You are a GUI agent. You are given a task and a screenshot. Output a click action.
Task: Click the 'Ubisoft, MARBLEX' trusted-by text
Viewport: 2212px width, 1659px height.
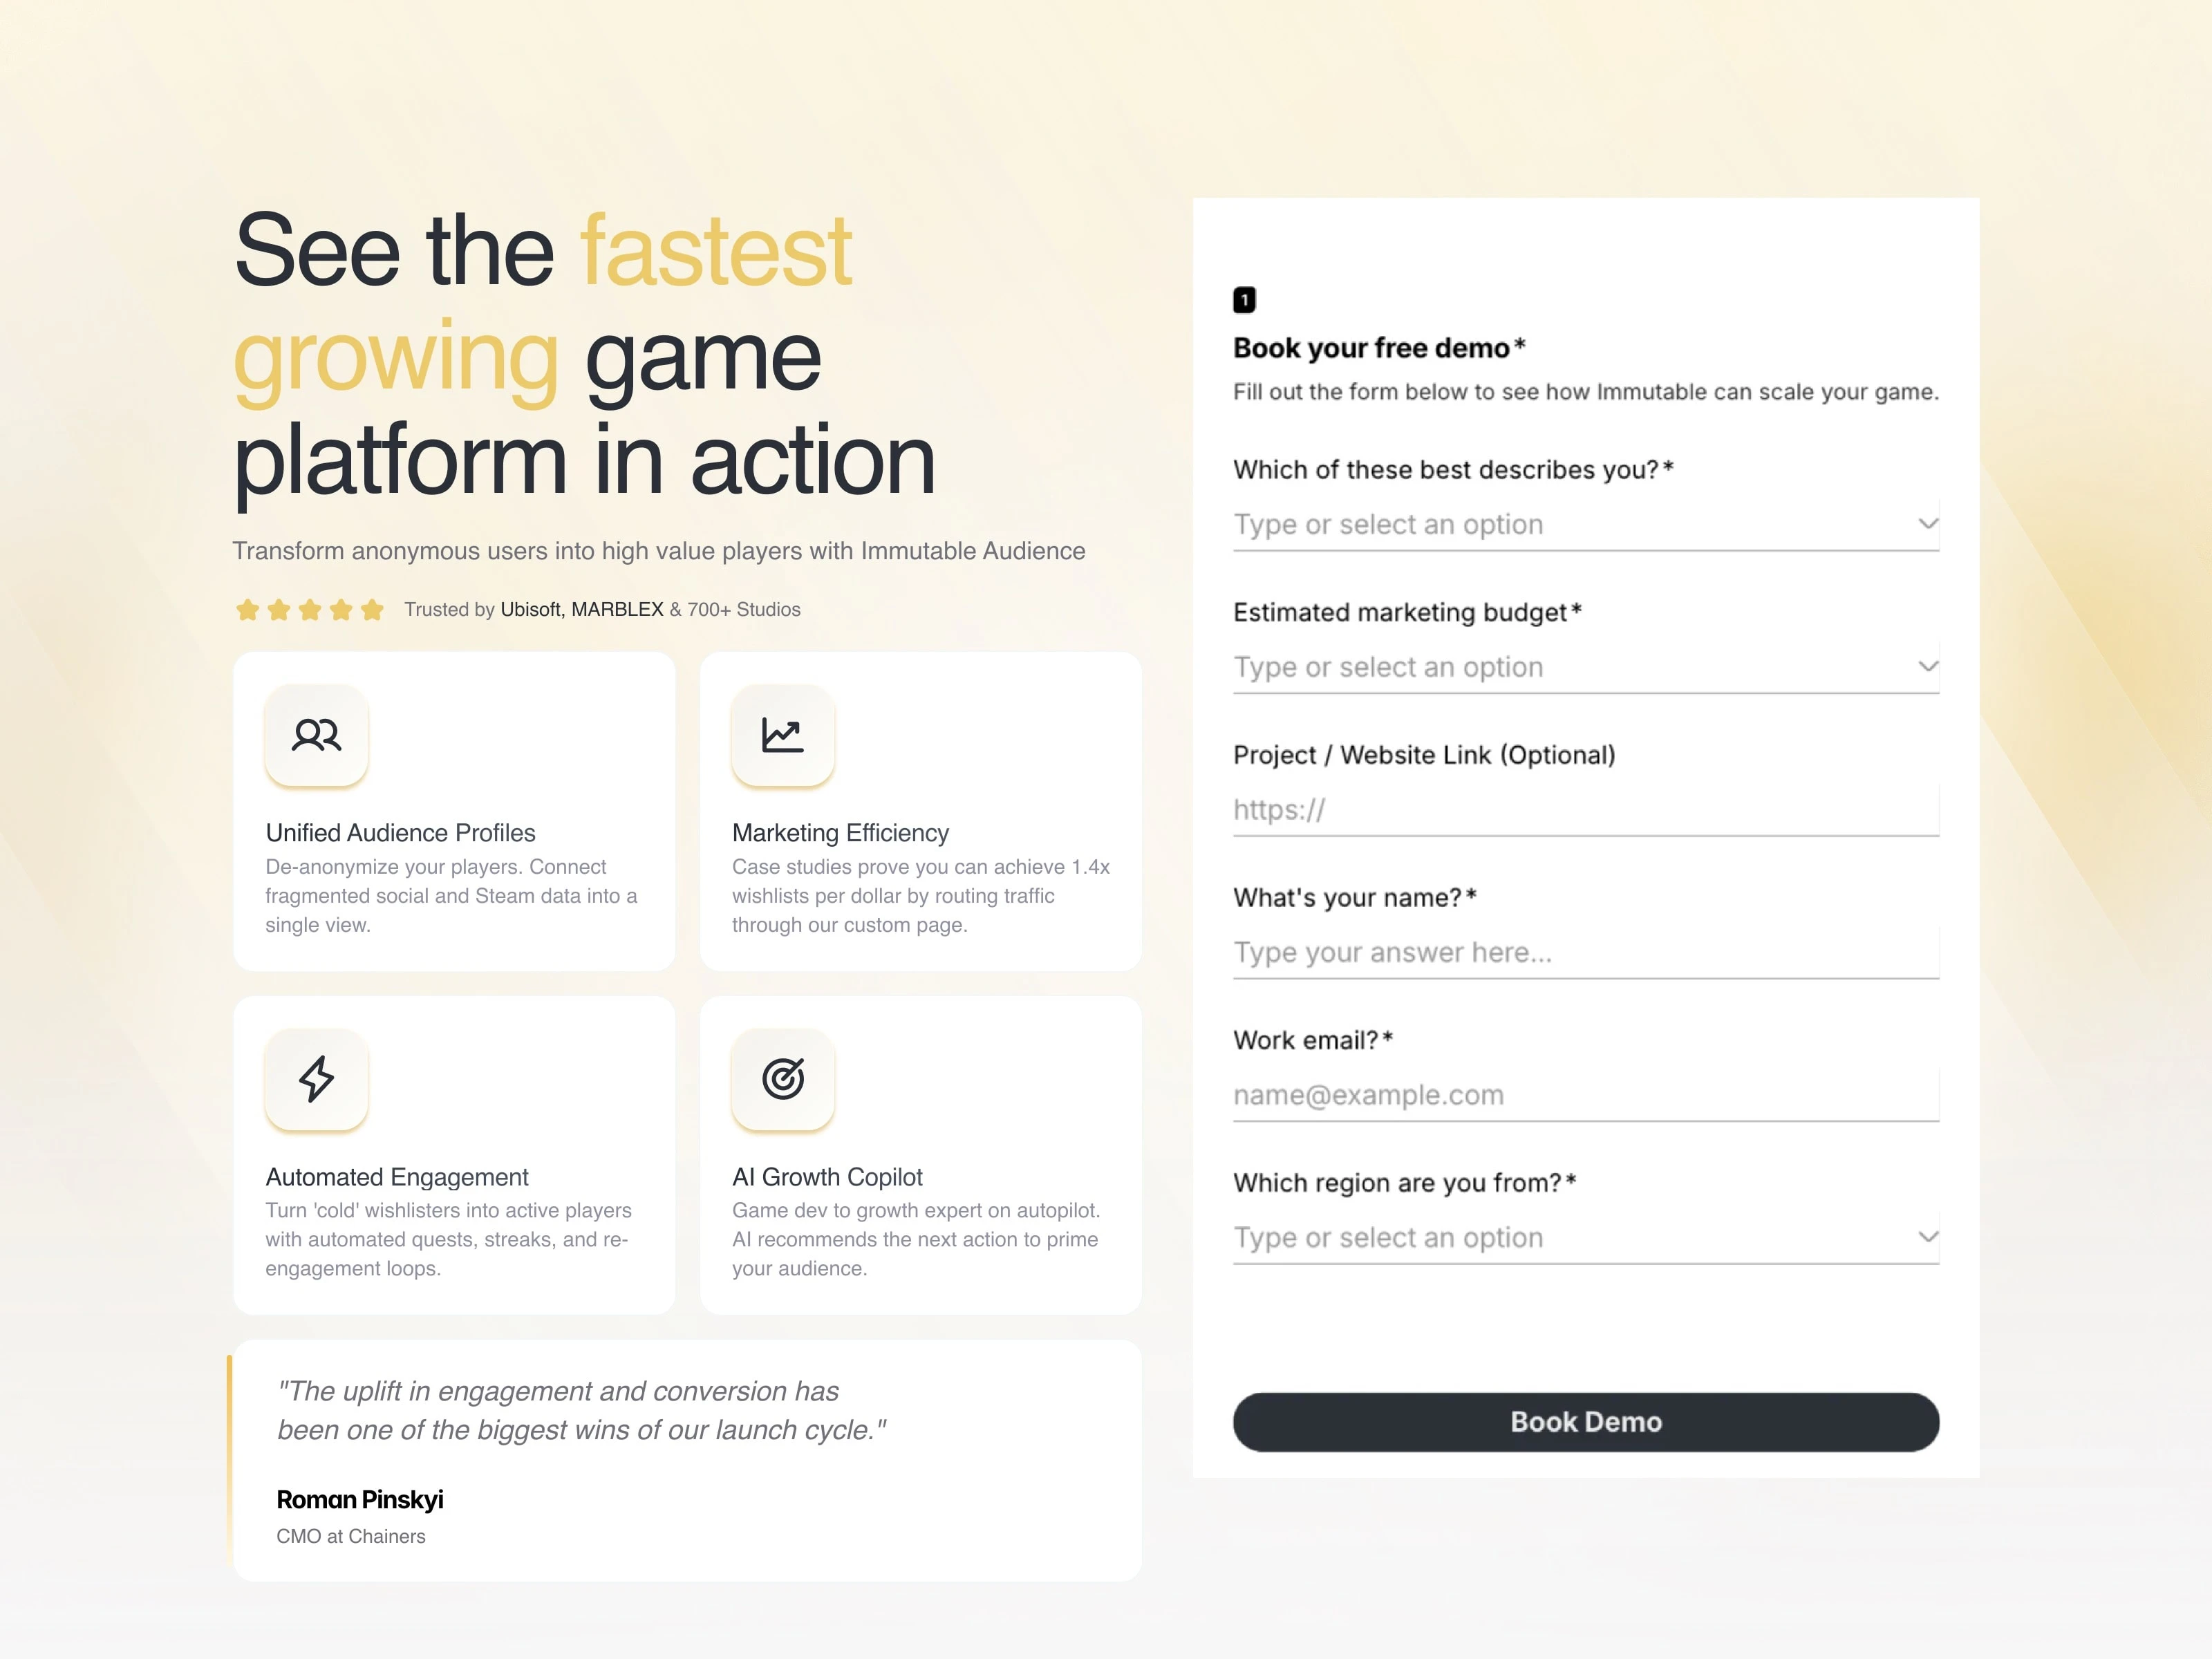[582, 610]
